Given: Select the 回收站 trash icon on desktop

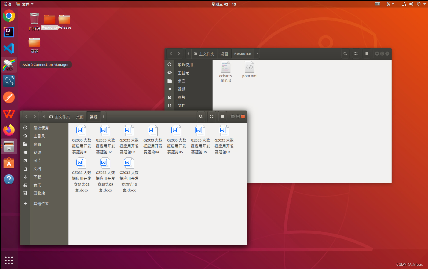Looking at the screenshot, I should (35, 21).
